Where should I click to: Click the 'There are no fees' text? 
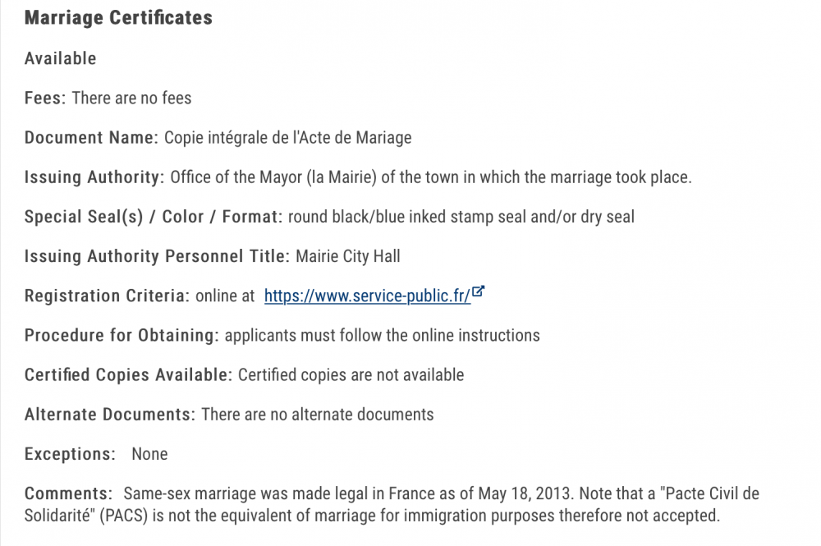tap(131, 98)
